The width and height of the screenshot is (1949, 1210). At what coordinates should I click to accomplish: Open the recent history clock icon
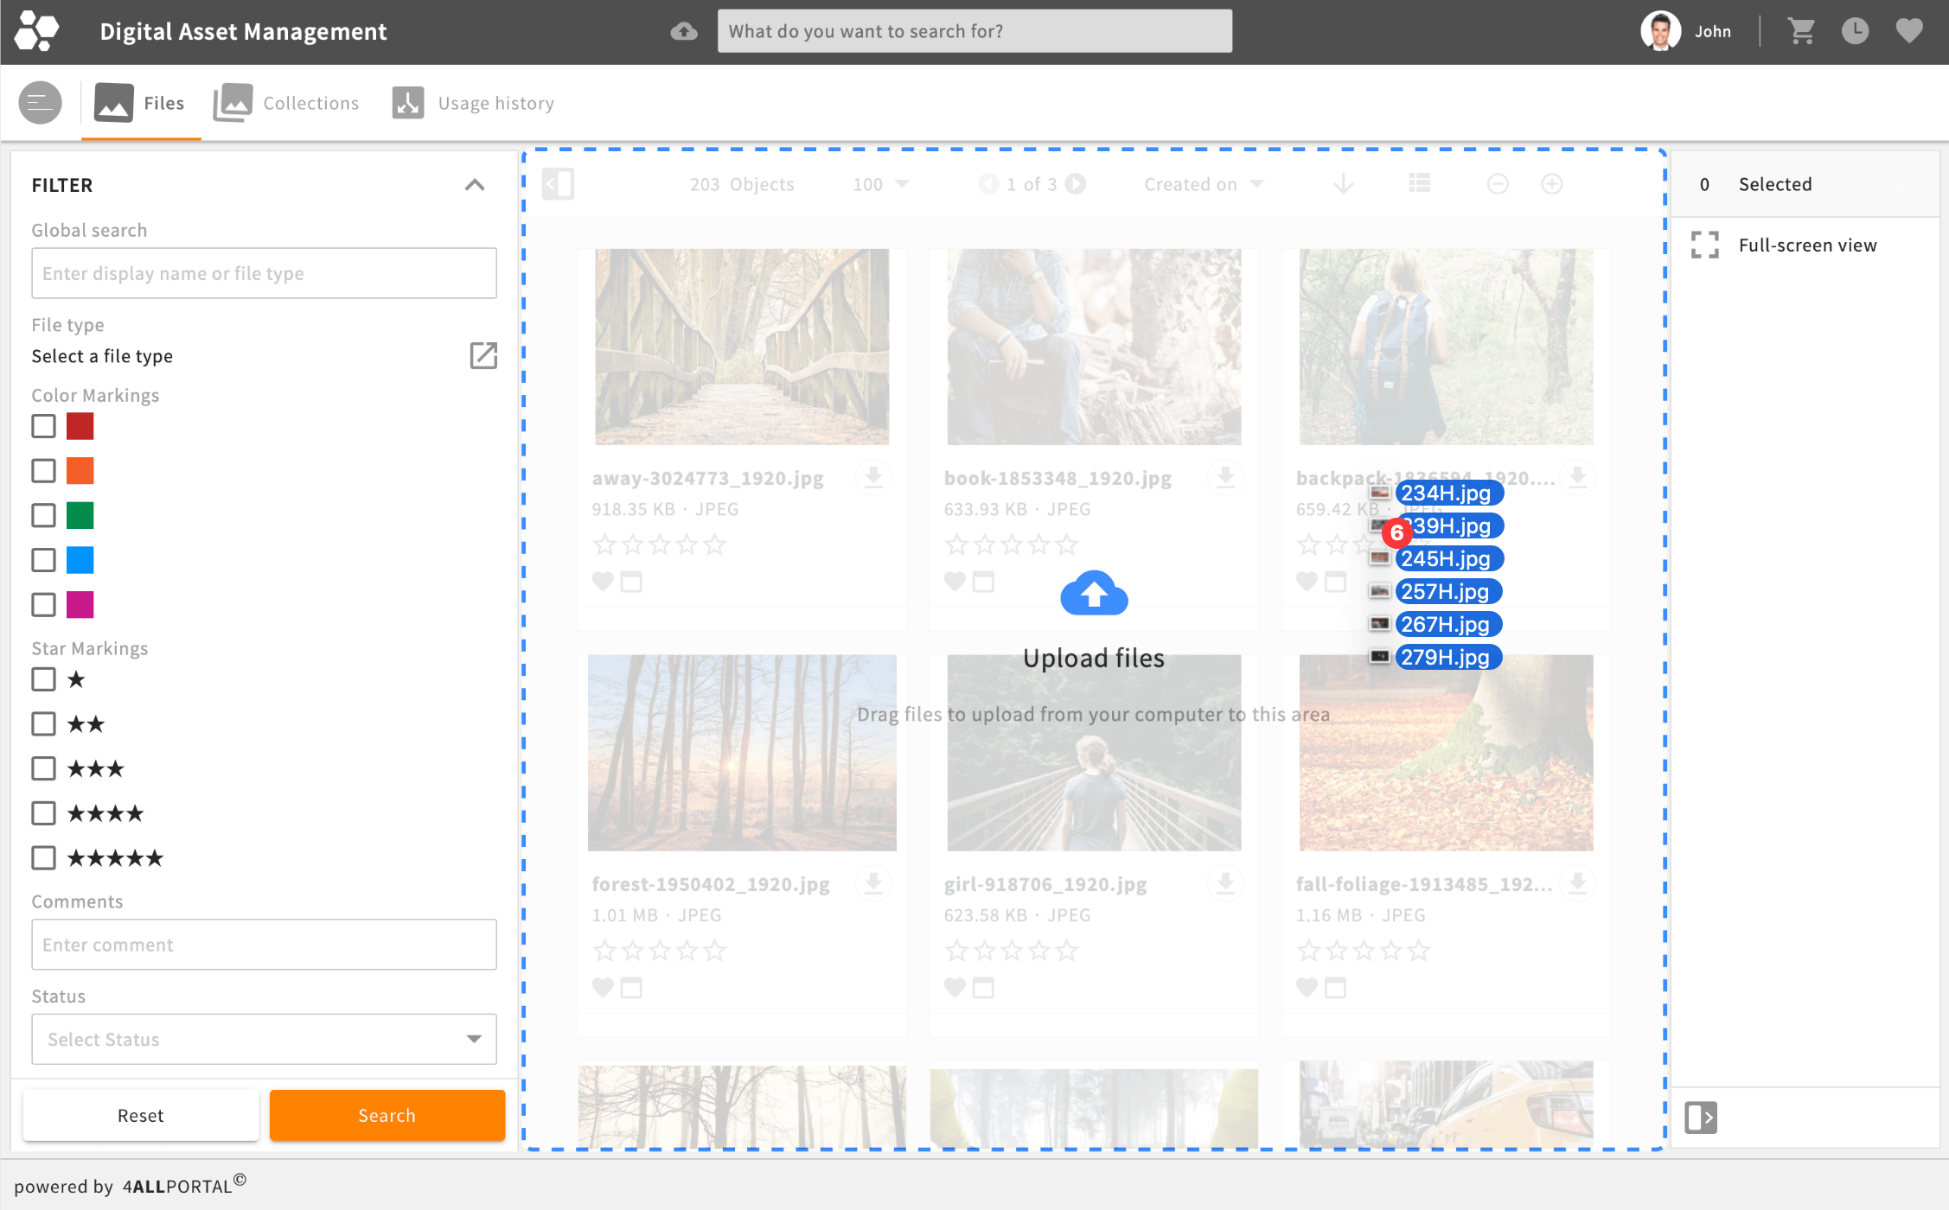click(1855, 31)
